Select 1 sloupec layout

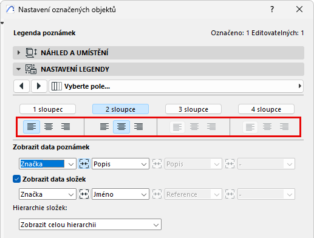(x=47, y=109)
